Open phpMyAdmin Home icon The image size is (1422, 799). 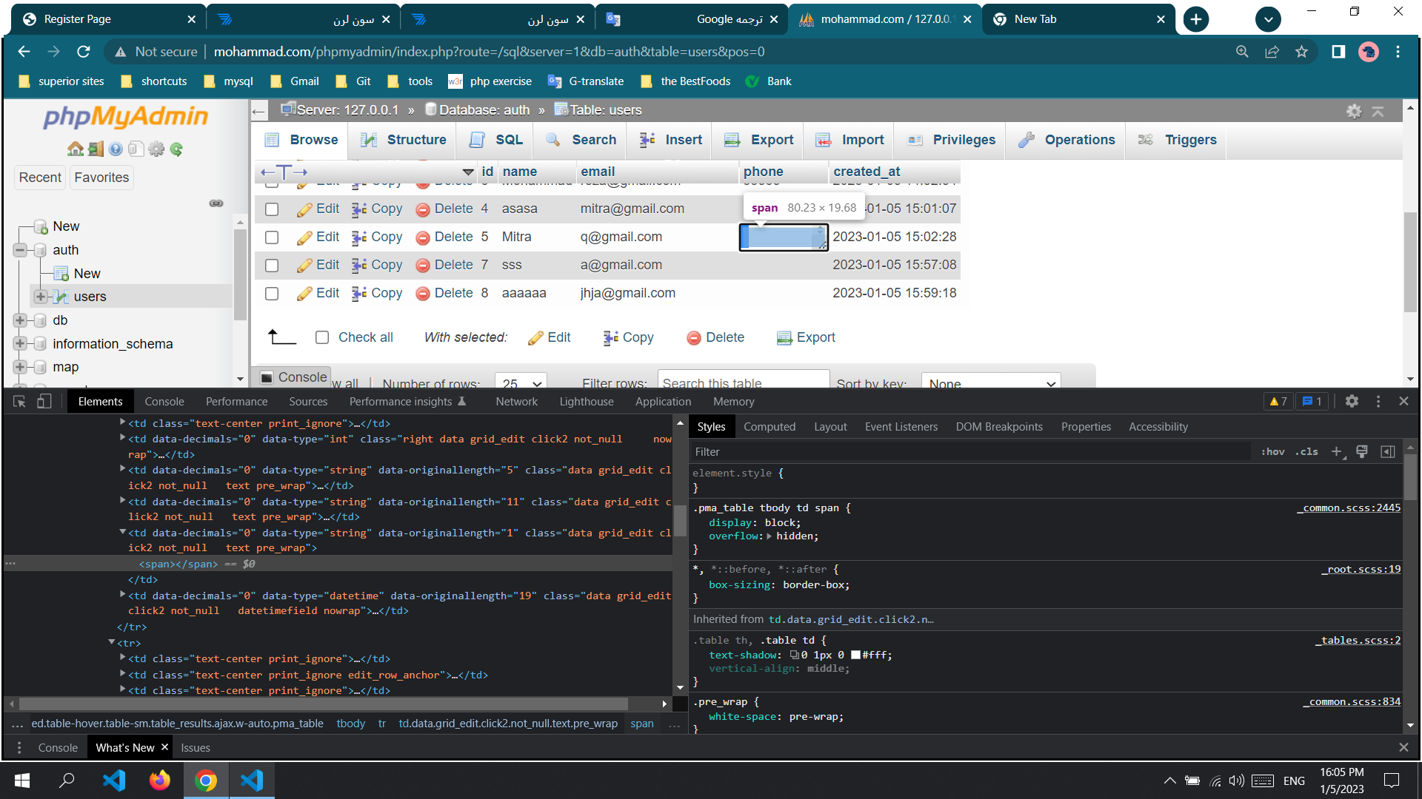pyautogui.click(x=75, y=149)
